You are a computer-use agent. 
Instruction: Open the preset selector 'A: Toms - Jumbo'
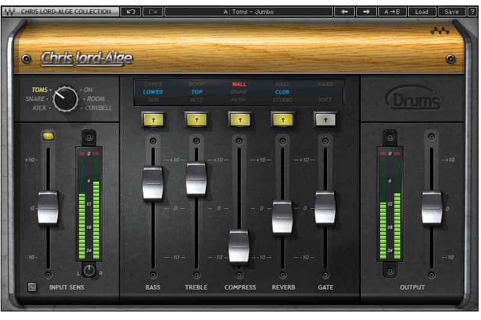[x=248, y=11]
